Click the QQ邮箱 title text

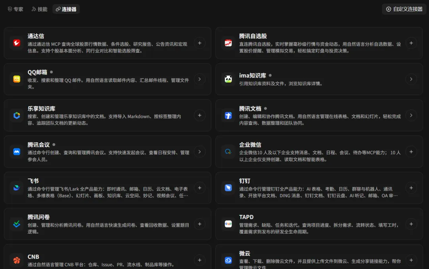(37, 72)
